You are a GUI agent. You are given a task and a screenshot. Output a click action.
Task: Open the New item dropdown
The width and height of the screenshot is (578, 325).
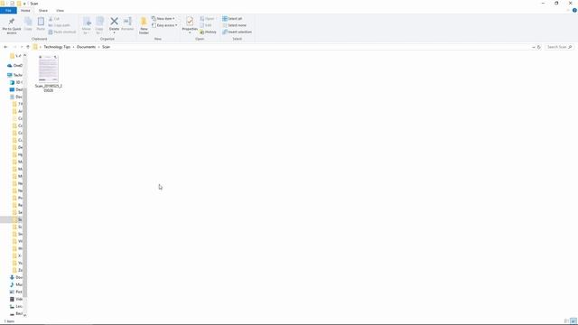(x=163, y=19)
